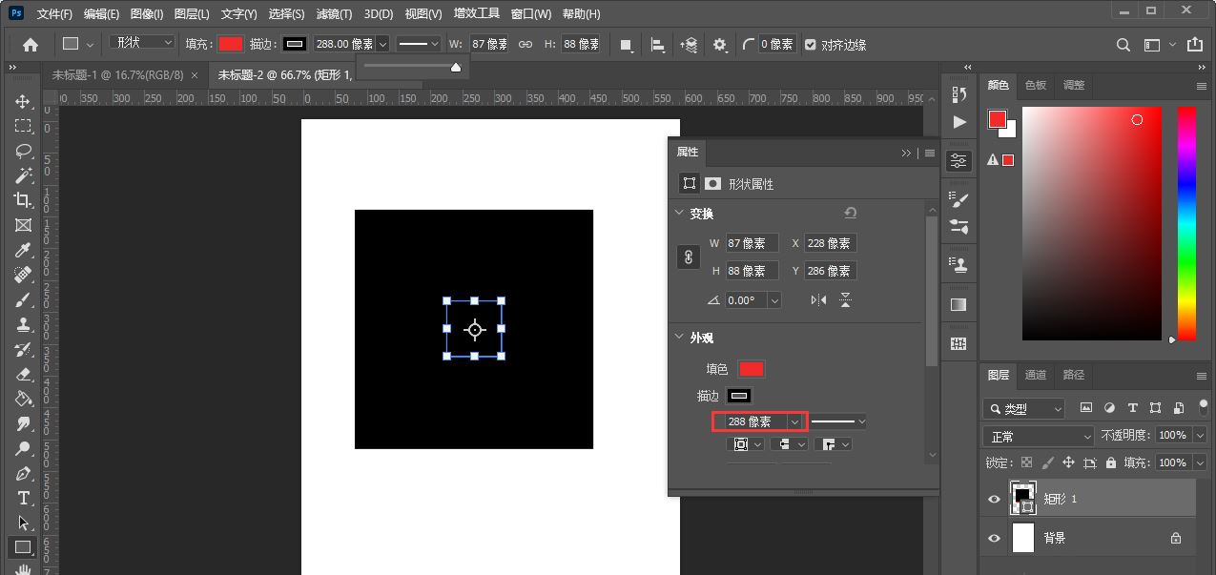Click the fill color swatch in options bar

230,44
